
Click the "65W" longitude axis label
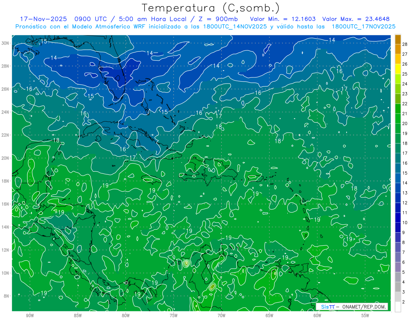pos(269,316)
